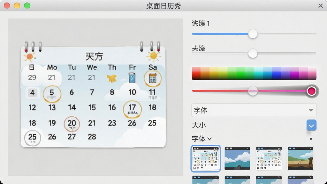The width and height of the screenshot is (327, 184).
Task: Click the Tu day header
Action: click(x=72, y=67)
